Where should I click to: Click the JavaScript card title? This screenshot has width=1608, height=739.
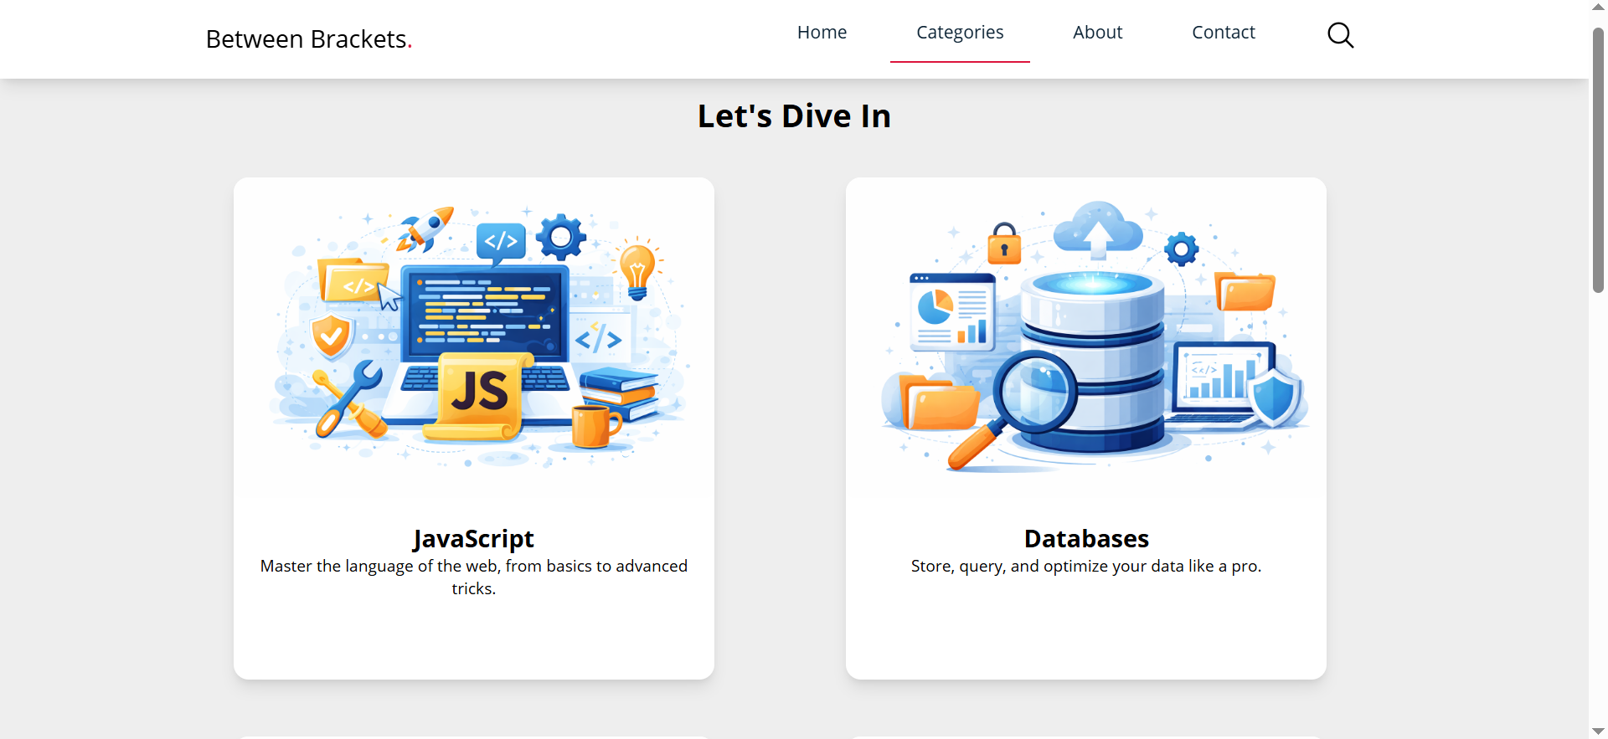474,538
